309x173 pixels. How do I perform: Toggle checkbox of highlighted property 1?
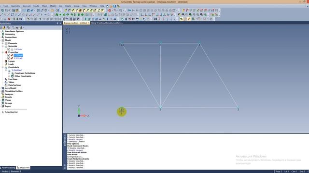pyautogui.click(x=9, y=55)
